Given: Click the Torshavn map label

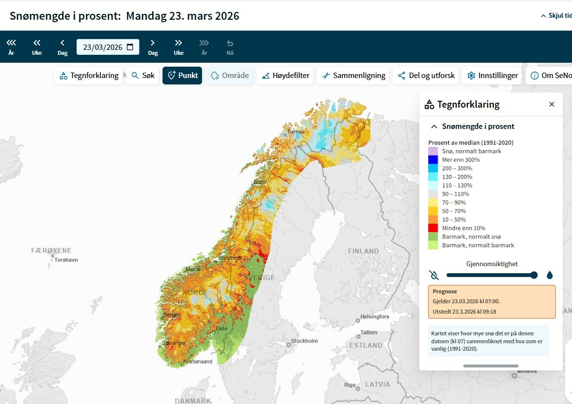Looking at the screenshot, I should point(66,260).
